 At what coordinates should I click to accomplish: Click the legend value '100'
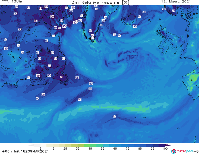coord(165,149)
